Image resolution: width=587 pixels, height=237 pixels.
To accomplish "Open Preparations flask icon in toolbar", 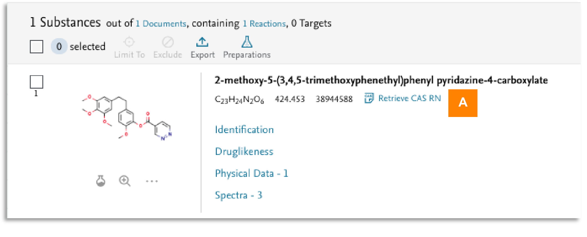I will pos(247,42).
